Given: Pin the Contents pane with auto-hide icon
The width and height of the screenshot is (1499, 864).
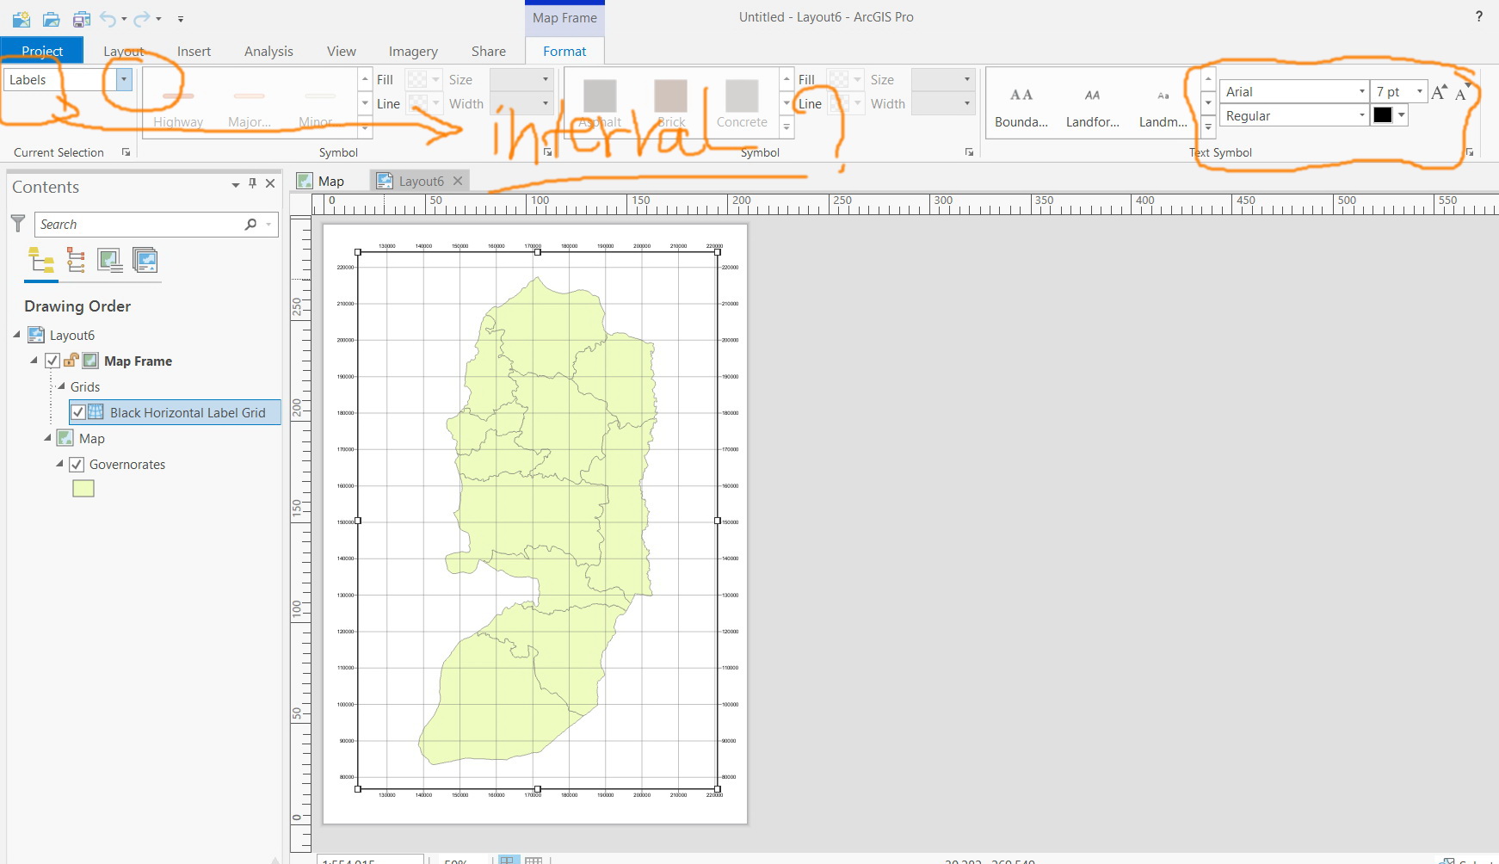Looking at the screenshot, I should tap(252, 183).
